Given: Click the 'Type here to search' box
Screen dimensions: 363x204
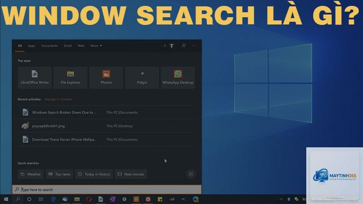Looking at the screenshot, I should tap(107, 189).
